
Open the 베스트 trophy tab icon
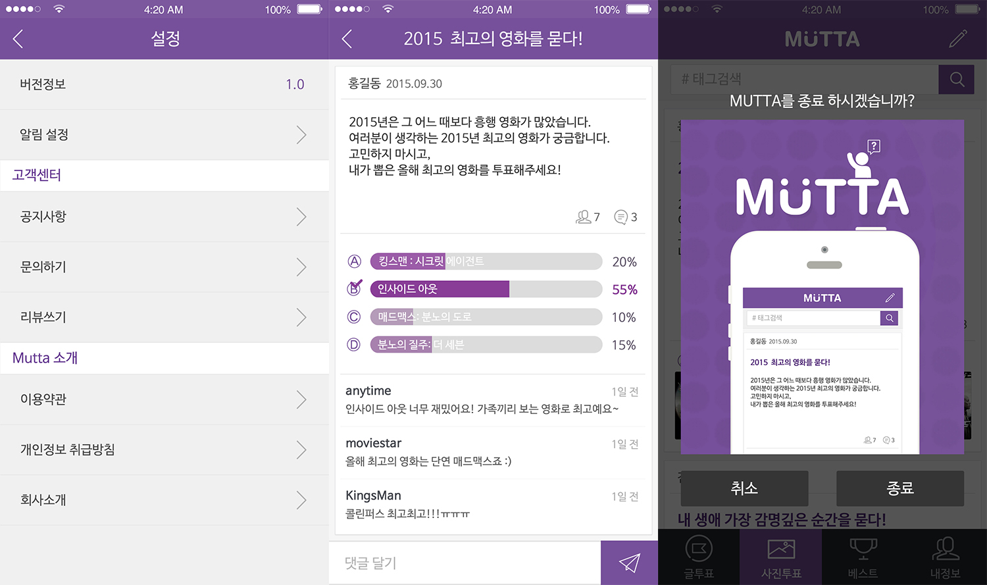click(863, 548)
